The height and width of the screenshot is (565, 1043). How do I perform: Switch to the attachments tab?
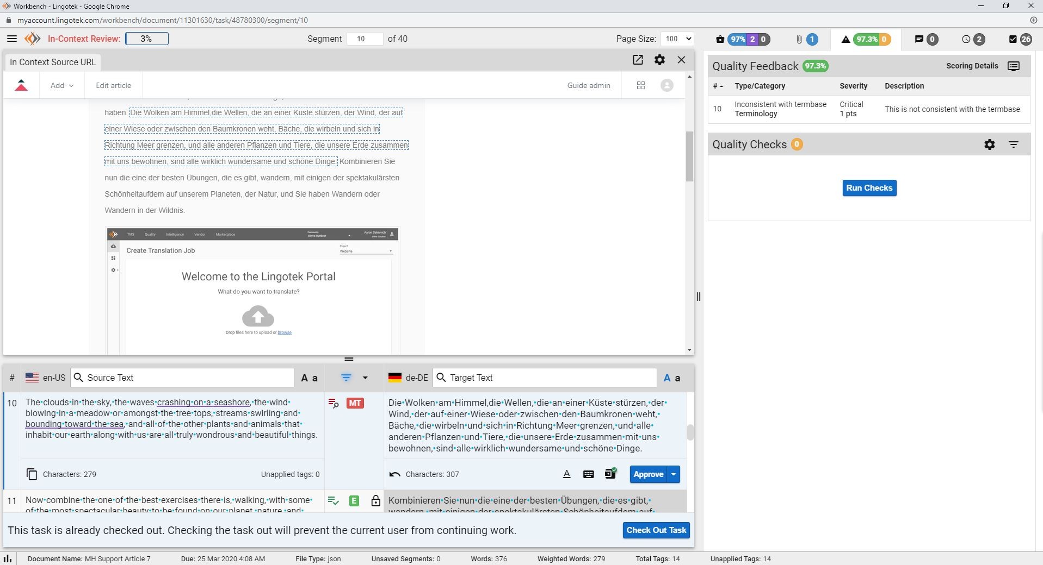point(806,39)
